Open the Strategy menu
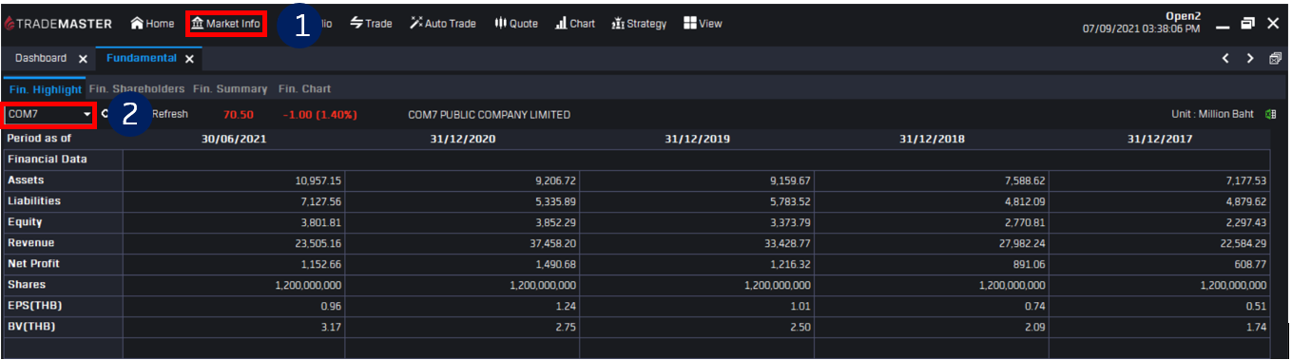Viewport: 1292px width, 360px height. tap(640, 24)
